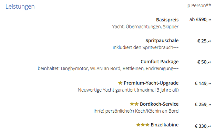Select the Leistungen heading

coord(20,7)
